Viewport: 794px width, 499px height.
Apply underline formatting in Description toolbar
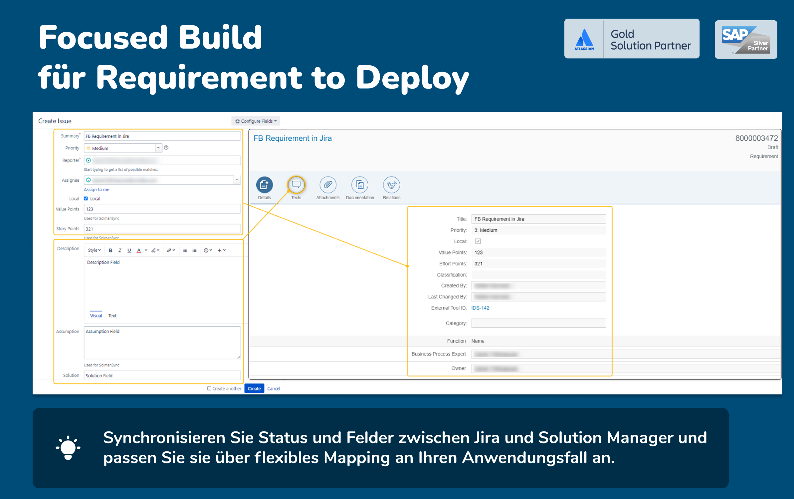[x=129, y=250]
